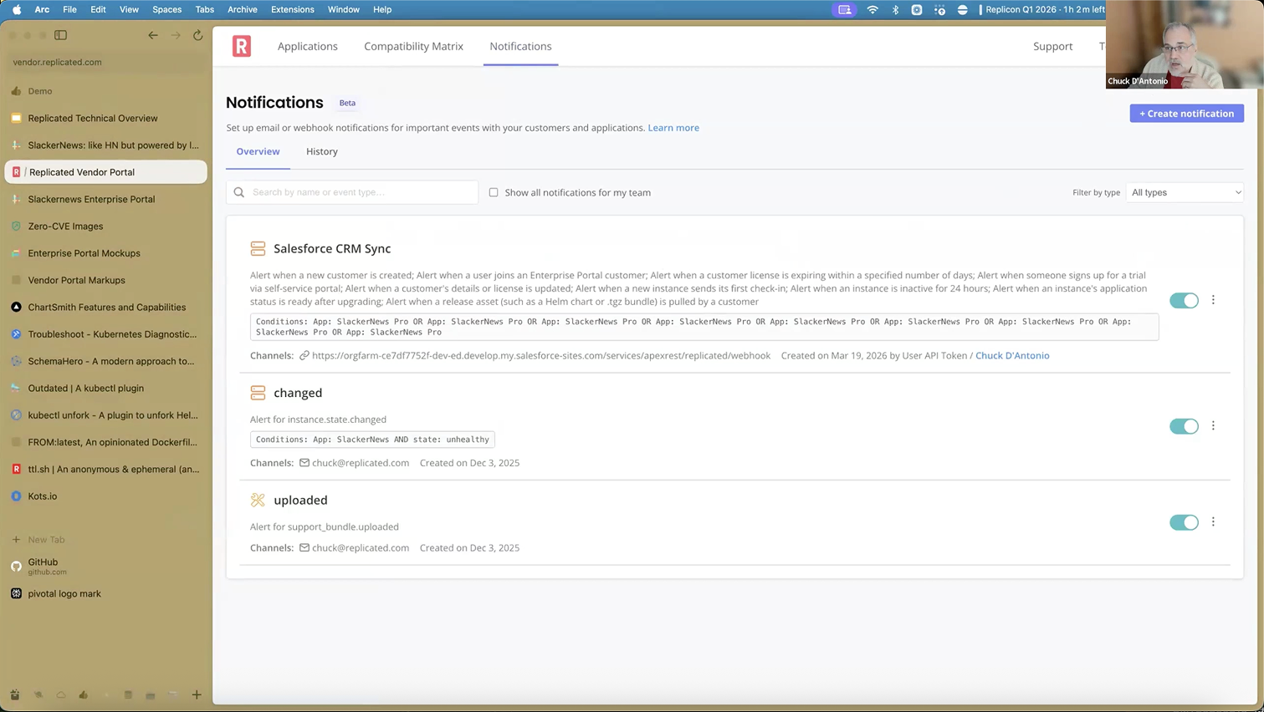Open the All types filter dropdown
This screenshot has height=712, width=1264.
pos(1185,192)
